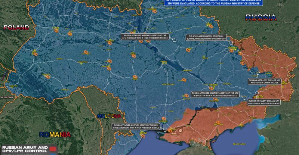Click the Avdiivka MLRS shelling callout
The image size is (299, 155).
pos(263,102)
